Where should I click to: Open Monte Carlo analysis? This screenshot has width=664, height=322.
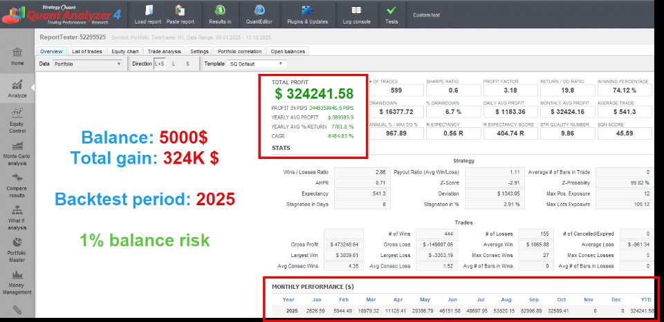pos(17,153)
